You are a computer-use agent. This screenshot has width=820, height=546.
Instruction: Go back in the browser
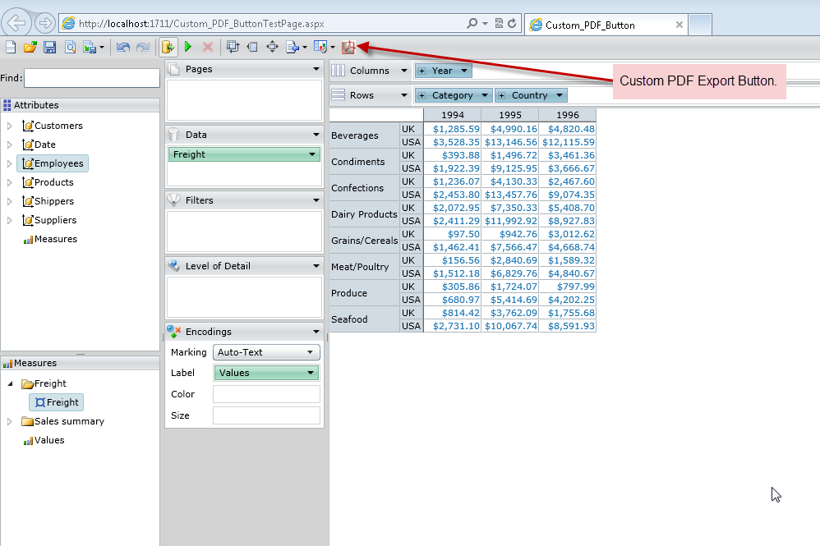click(x=16, y=22)
